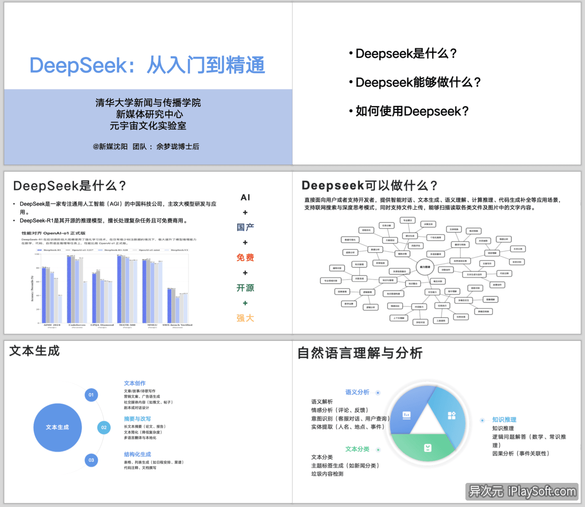
Task: Select the large blue 文本生成 circle
Action: (x=58, y=427)
